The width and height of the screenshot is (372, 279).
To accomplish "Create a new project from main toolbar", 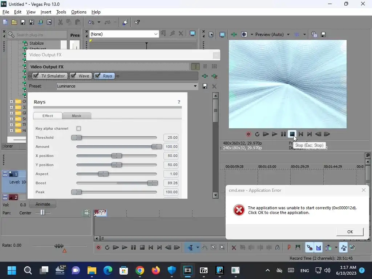I will point(5,22).
